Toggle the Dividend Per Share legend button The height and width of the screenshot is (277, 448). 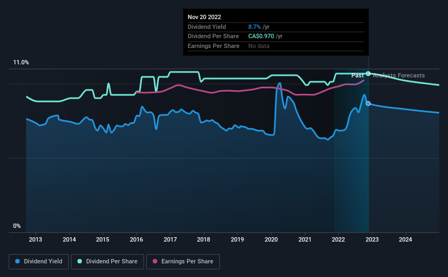click(107, 262)
